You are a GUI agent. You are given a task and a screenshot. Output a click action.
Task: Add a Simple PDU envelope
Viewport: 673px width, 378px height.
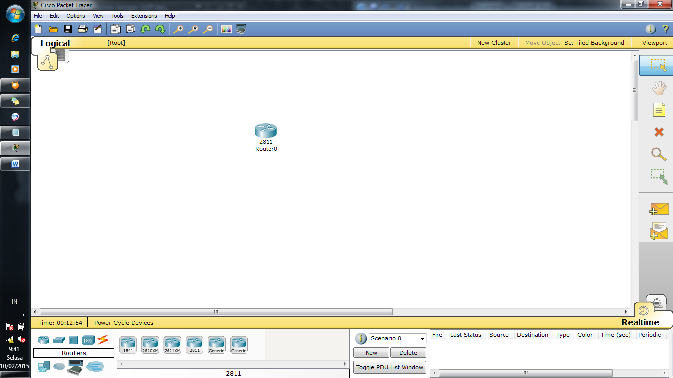(x=659, y=209)
